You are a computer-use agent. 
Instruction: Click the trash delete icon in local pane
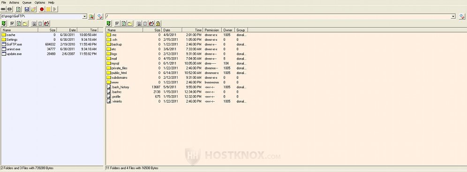tap(40, 23)
